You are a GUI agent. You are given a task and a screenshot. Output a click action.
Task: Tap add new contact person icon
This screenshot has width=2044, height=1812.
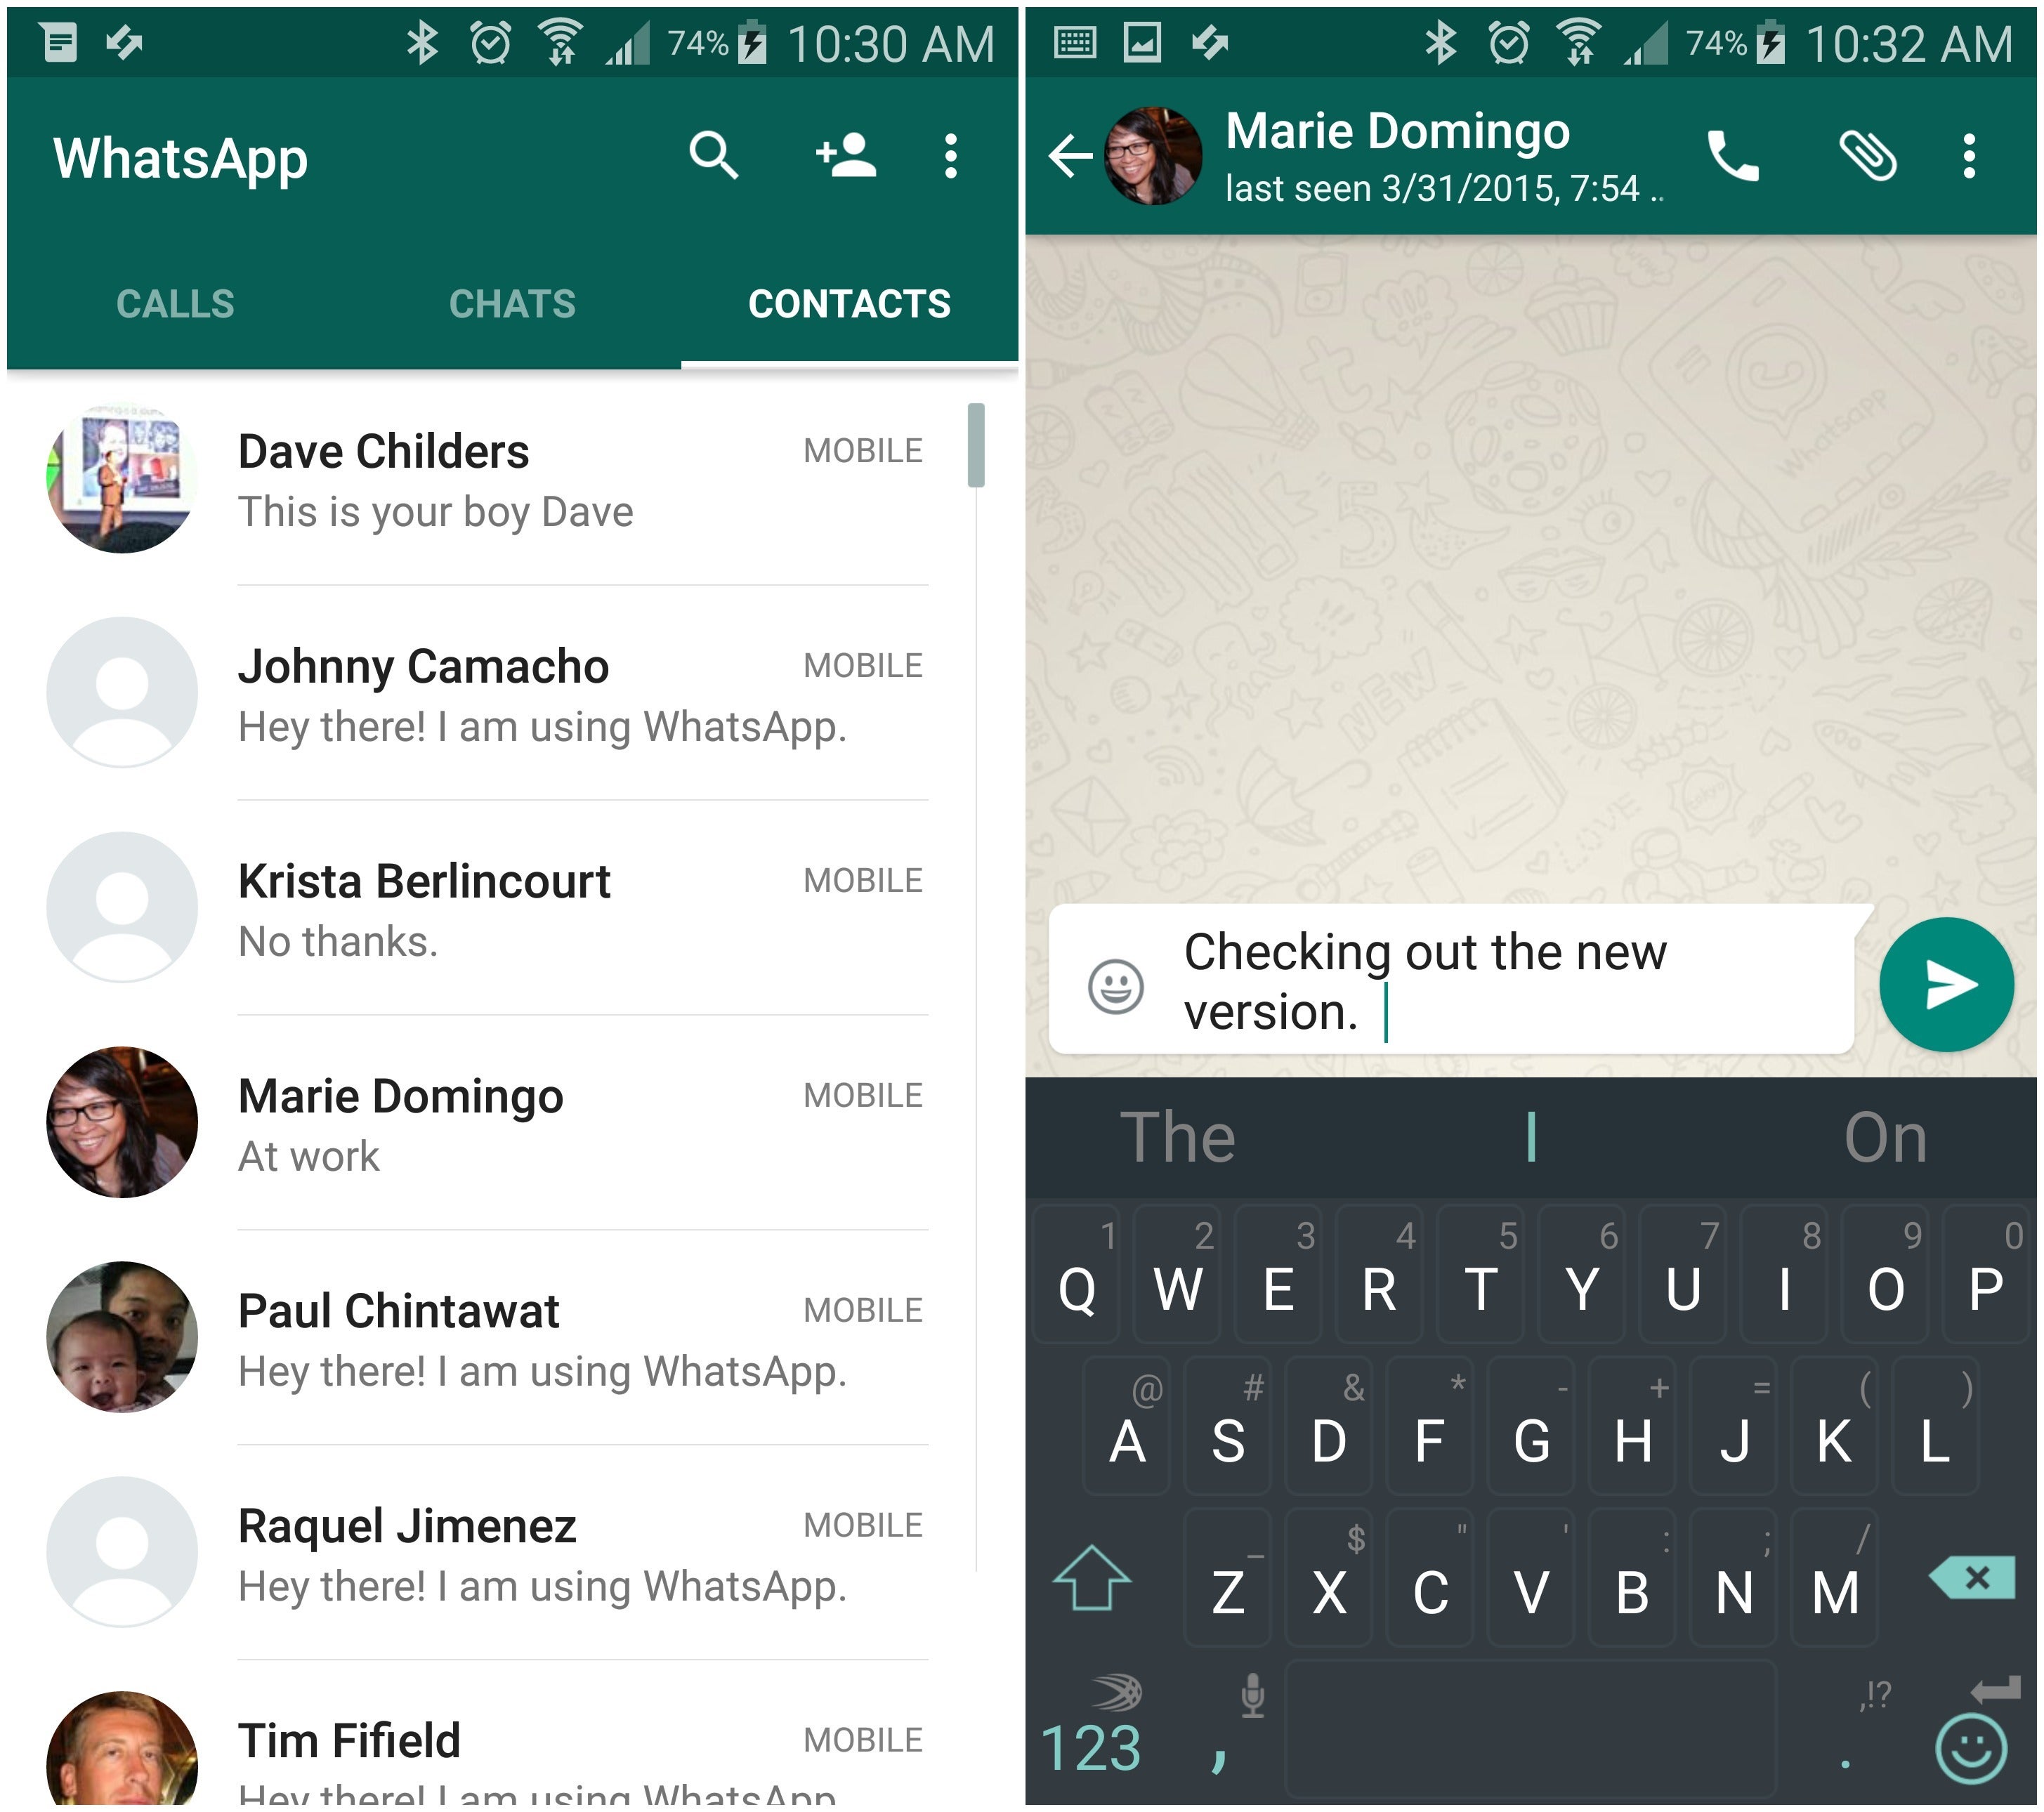848,159
